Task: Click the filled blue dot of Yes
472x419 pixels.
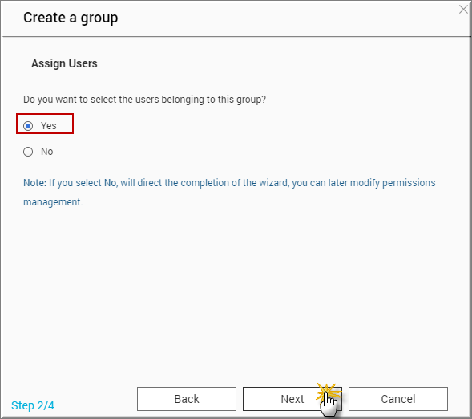Action: pos(28,126)
